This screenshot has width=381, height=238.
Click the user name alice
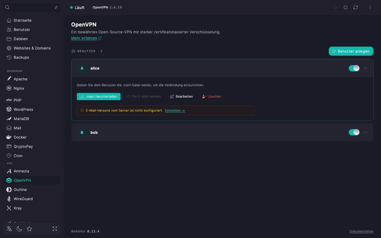(x=95, y=68)
